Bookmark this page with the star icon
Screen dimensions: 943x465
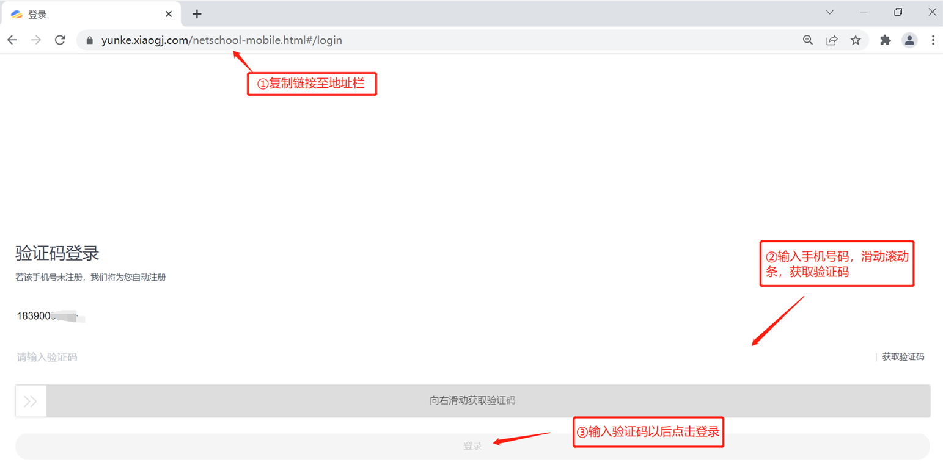tap(856, 40)
